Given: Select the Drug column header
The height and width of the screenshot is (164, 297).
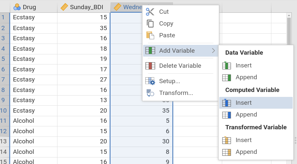Looking at the screenshot, I should (x=33, y=7).
